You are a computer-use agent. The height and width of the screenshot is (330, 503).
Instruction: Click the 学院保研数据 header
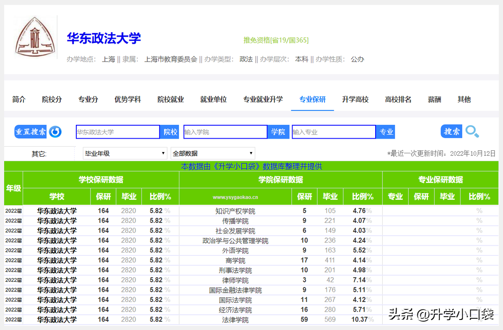pyautogui.click(x=281, y=180)
